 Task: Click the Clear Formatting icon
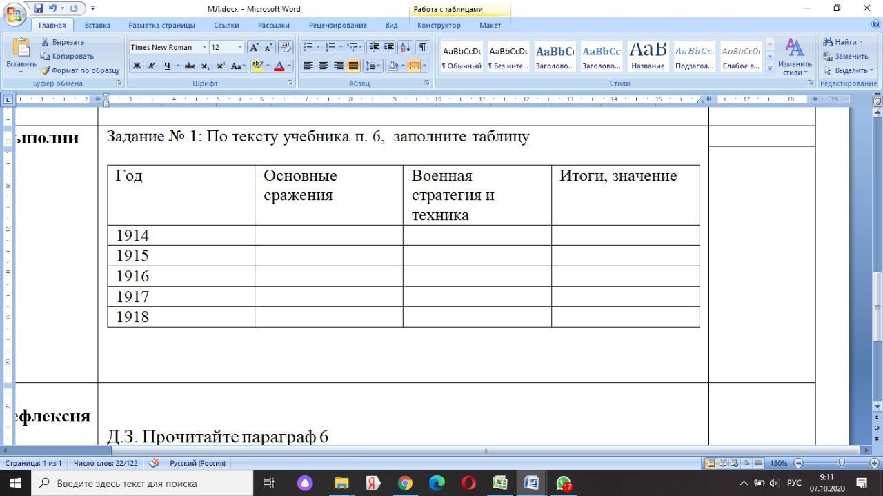click(286, 47)
